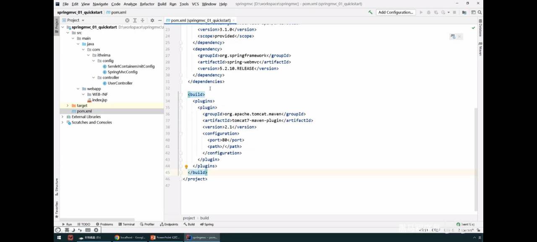Image resolution: width=537 pixels, height=242 pixels.
Task: Collapse the main folder
Action: [73, 38]
